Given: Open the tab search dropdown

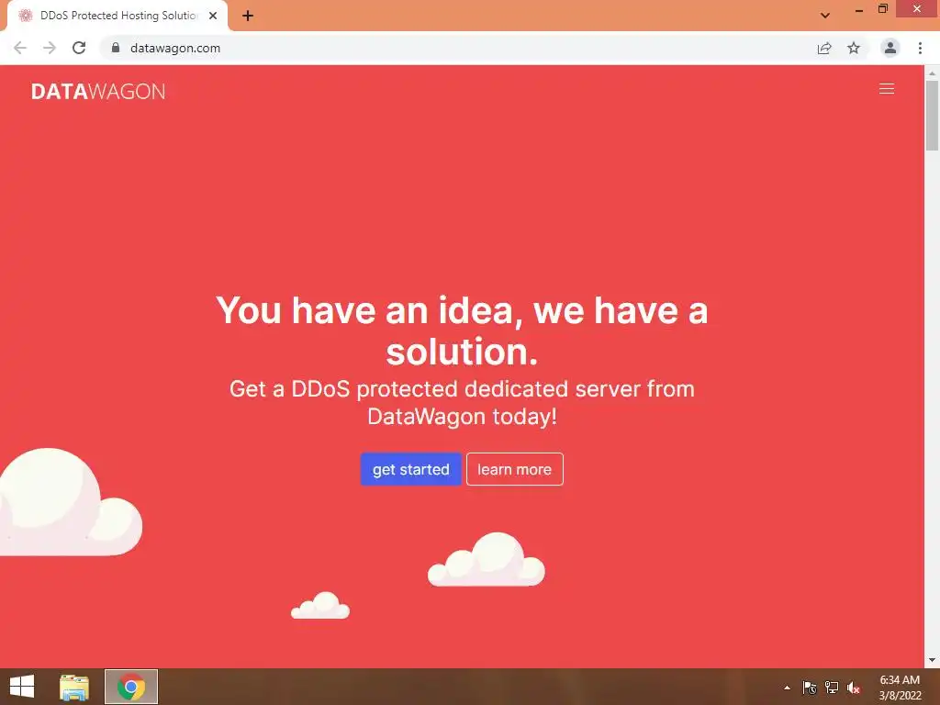Looking at the screenshot, I should [x=825, y=16].
